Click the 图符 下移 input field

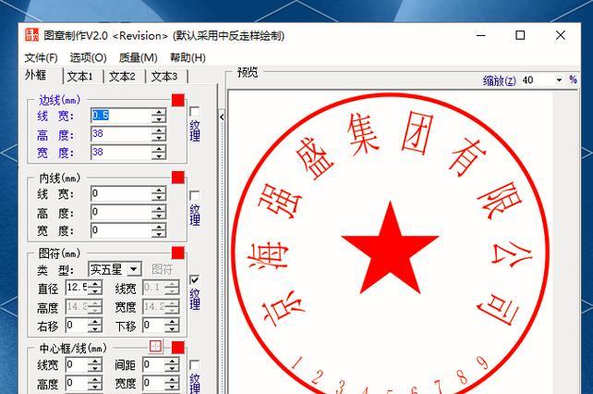pos(154,325)
